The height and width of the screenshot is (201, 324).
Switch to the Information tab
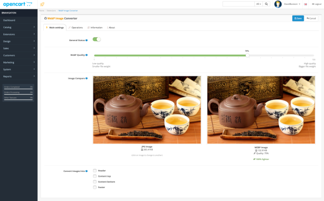click(x=95, y=28)
